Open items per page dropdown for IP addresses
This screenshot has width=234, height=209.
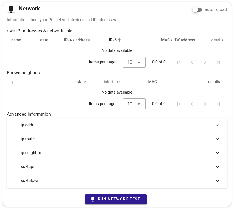tap(134, 62)
